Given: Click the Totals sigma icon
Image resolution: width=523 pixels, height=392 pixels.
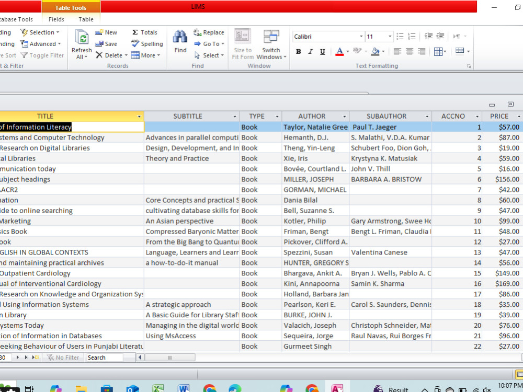Looking at the screenshot, I should tap(135, 32).
